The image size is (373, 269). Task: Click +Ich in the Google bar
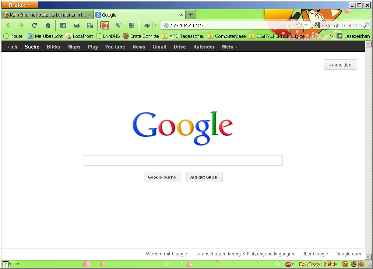click(13, 47)
